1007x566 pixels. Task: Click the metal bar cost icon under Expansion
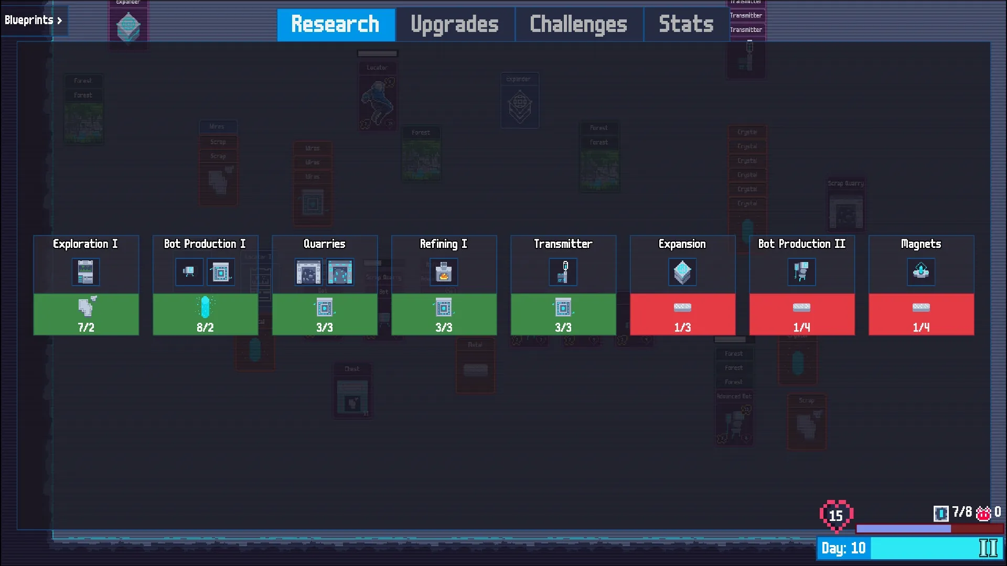click(x=682, y=307)
